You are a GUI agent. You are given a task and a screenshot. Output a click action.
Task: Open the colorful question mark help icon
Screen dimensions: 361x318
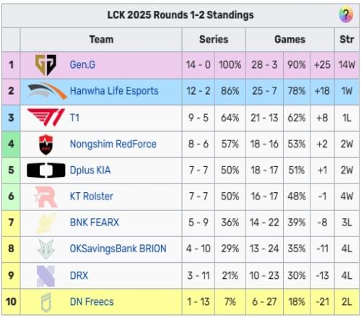[346, 14]
